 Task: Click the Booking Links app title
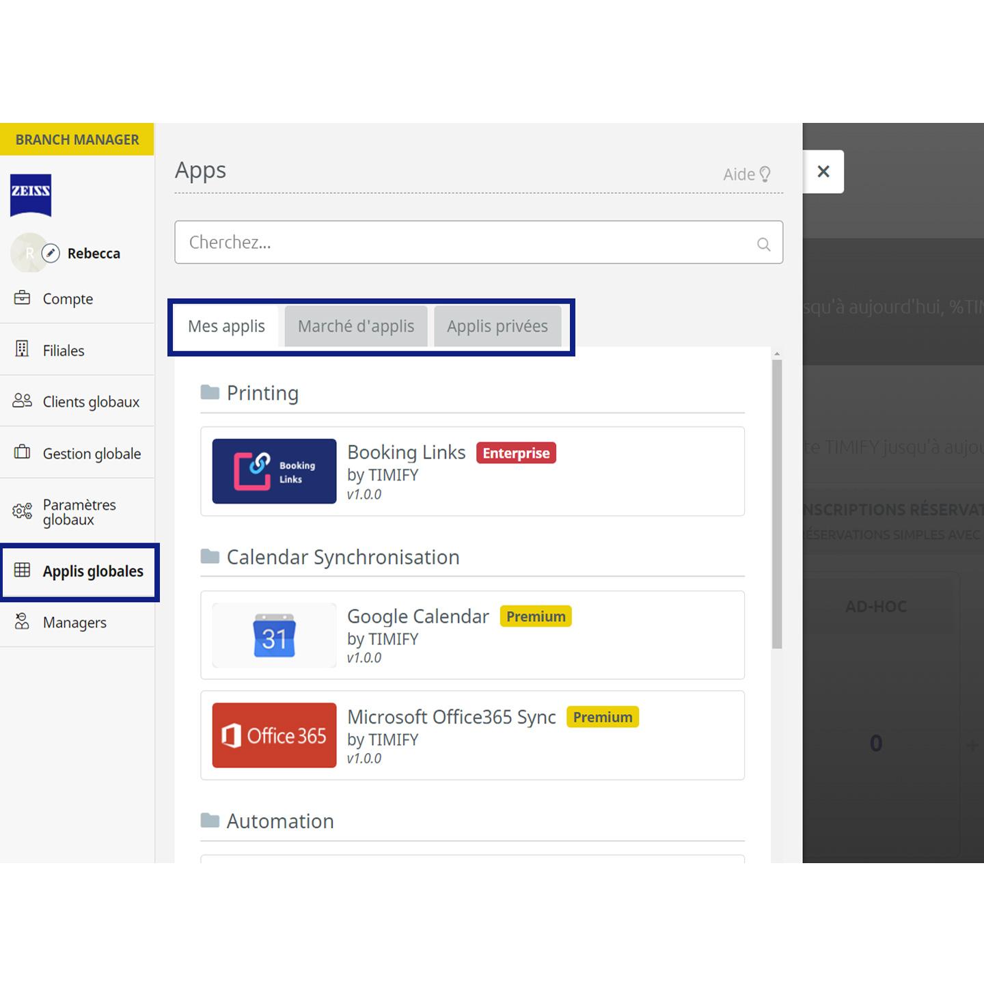click(407, 452)
